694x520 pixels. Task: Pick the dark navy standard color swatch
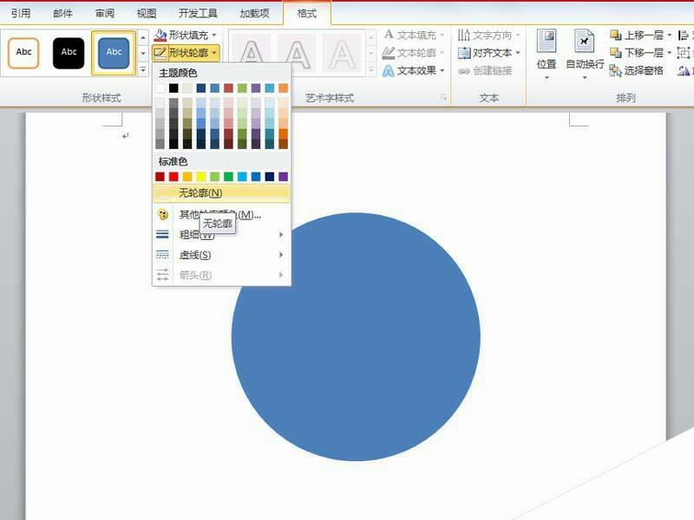click(270, 177)
